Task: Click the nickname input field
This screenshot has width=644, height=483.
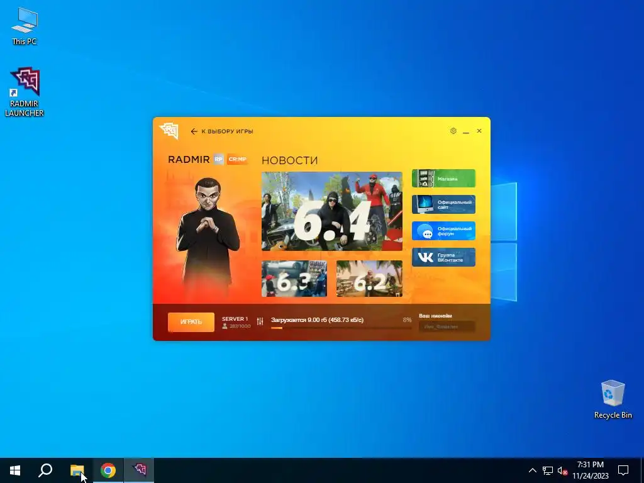Action: pos(447,326)
